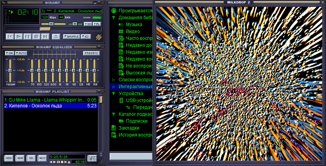The width and height of the screenshot is (326, 166).
Task: Select Видео film icon in library
Action: 121,31
